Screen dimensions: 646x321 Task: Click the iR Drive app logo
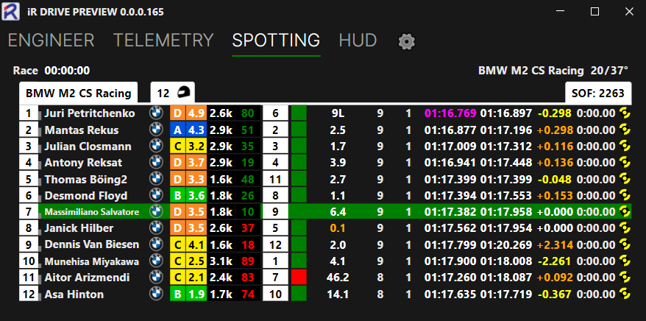click(x=12, y=12)
